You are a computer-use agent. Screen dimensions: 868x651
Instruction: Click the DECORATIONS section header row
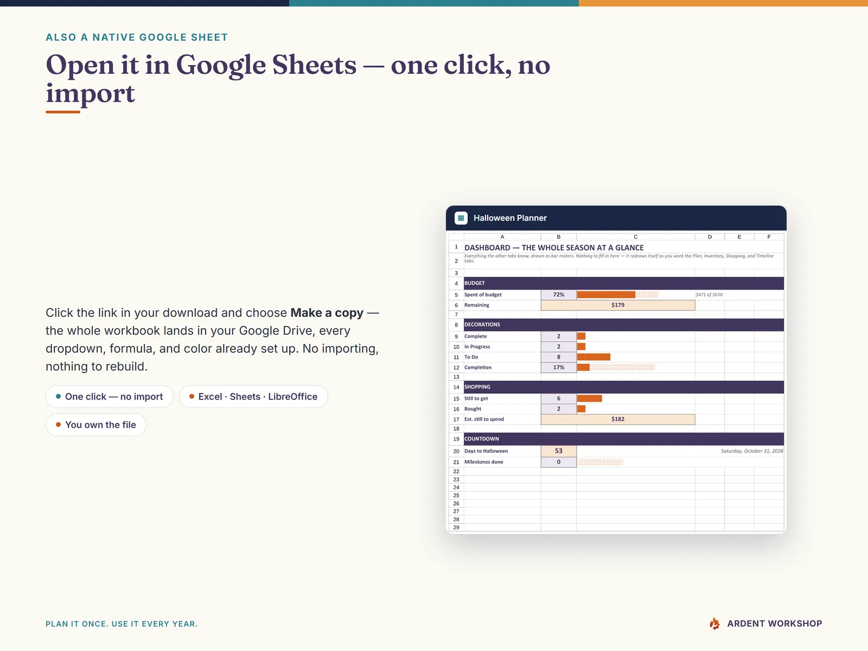pyautogui.click(x=624, y=324)
